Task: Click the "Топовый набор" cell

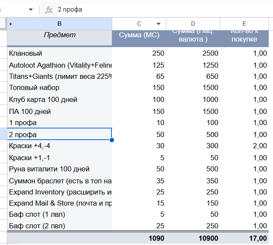Action: [60, 88]
